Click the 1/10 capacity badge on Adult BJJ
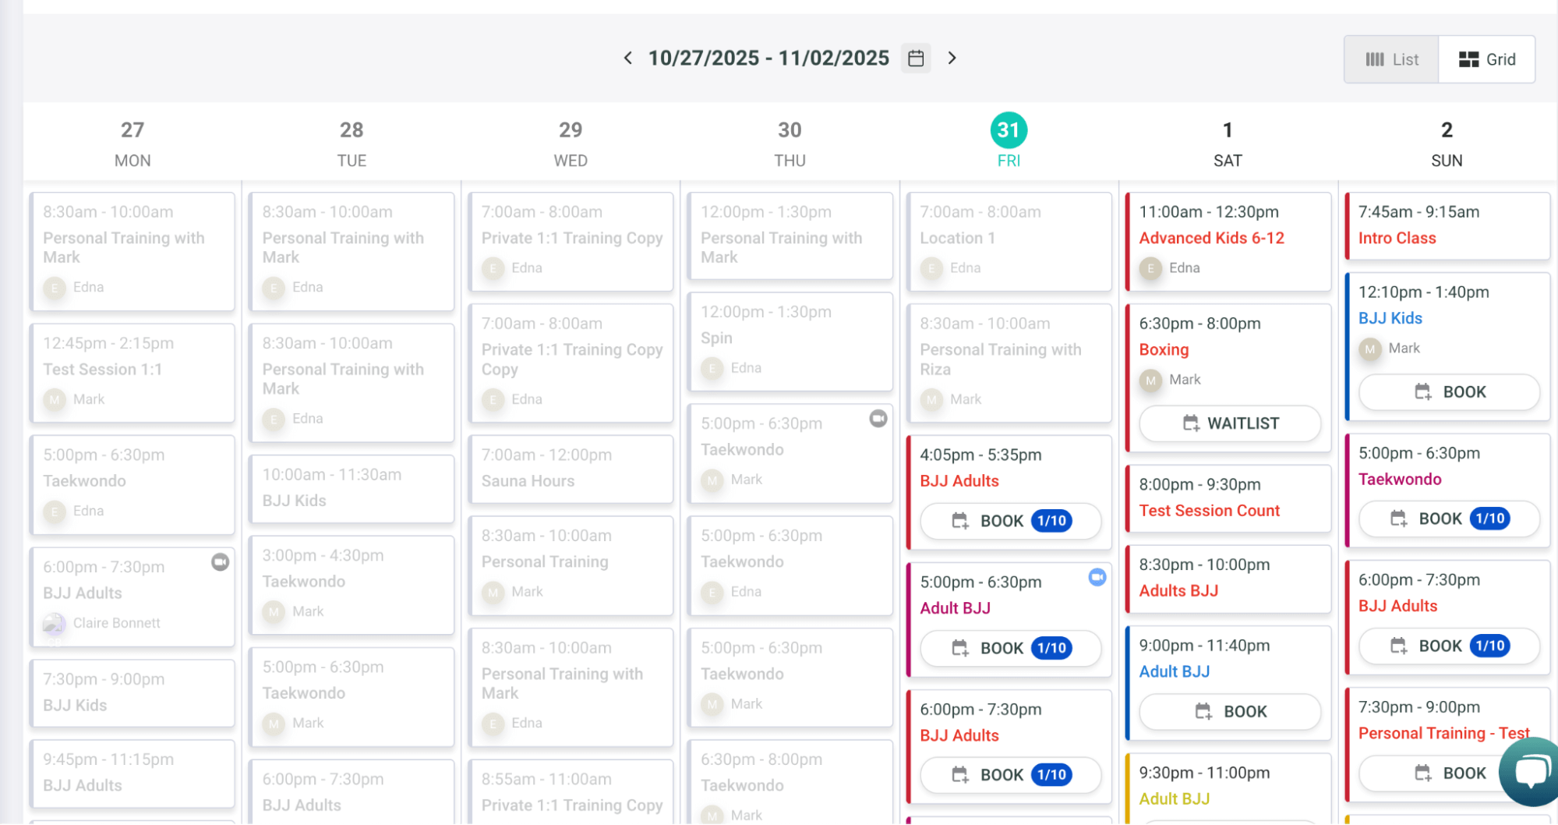The image size is (1558, 825). [1051, 648]
